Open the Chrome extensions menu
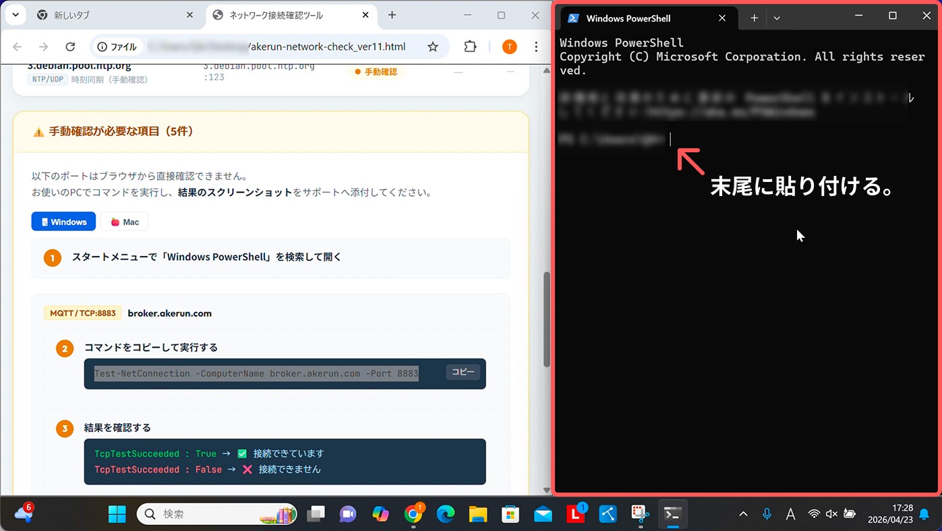The width and height of the screenshot is (942, 531). click(x=470, y=46)
